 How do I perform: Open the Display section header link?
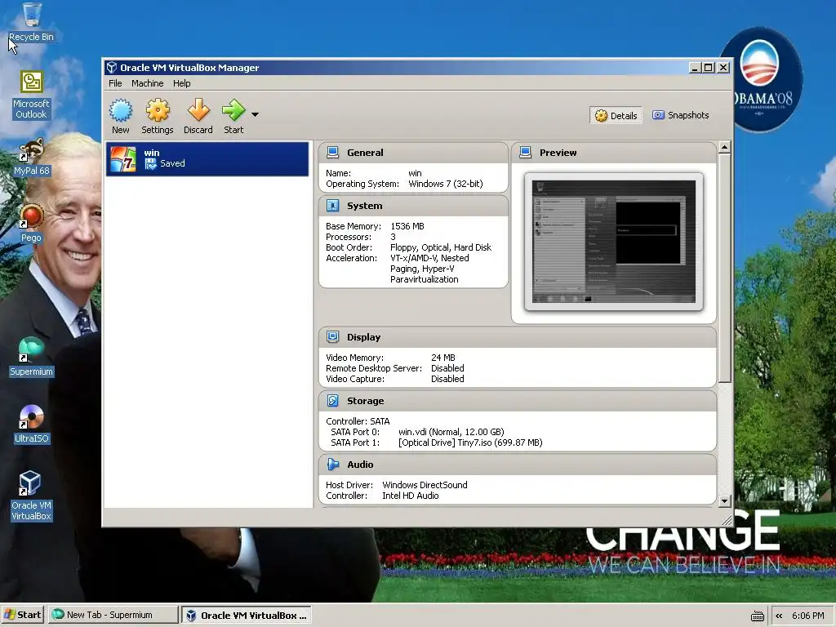[363, 337]
